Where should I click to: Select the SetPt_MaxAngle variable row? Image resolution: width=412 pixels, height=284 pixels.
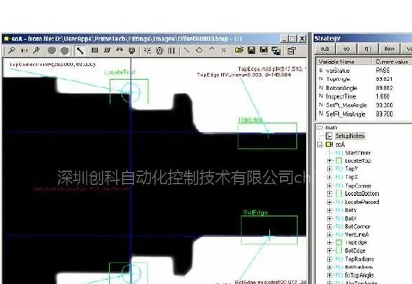[x=364, y=105]
